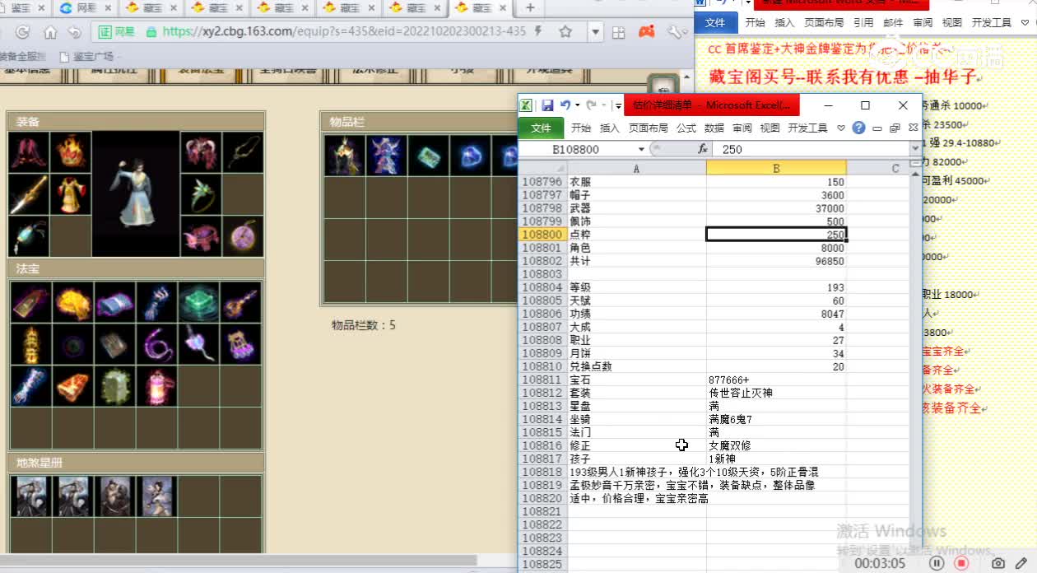Click cell labeled 功绩
Screen dimensions: 1037x573
tap(637, 314)
